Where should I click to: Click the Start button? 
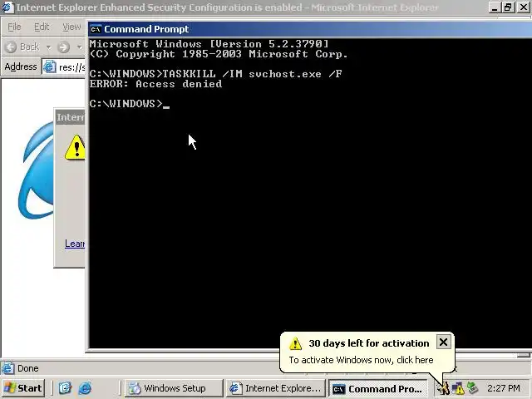22,388
